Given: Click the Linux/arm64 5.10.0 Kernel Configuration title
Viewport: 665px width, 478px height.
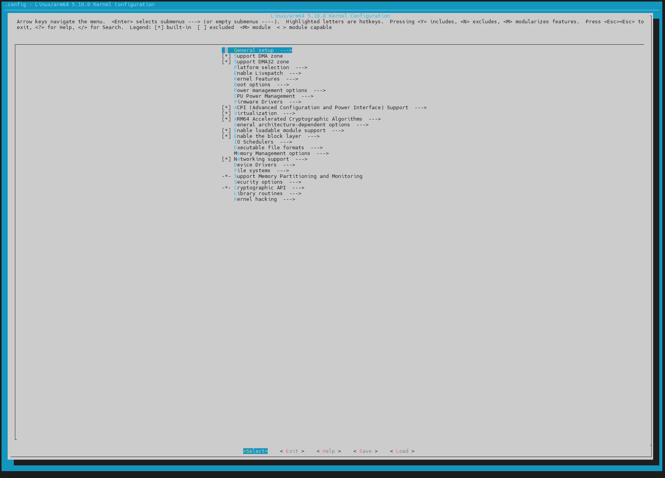Looking at the screenshot, I should click(x=330, y=16).
